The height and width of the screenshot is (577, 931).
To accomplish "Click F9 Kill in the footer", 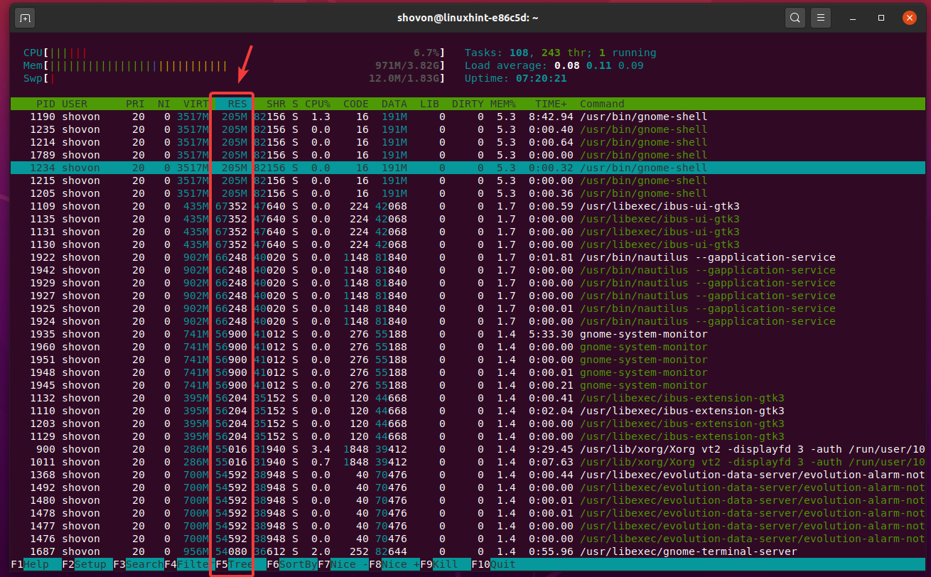I will click(x=446, y=564).
